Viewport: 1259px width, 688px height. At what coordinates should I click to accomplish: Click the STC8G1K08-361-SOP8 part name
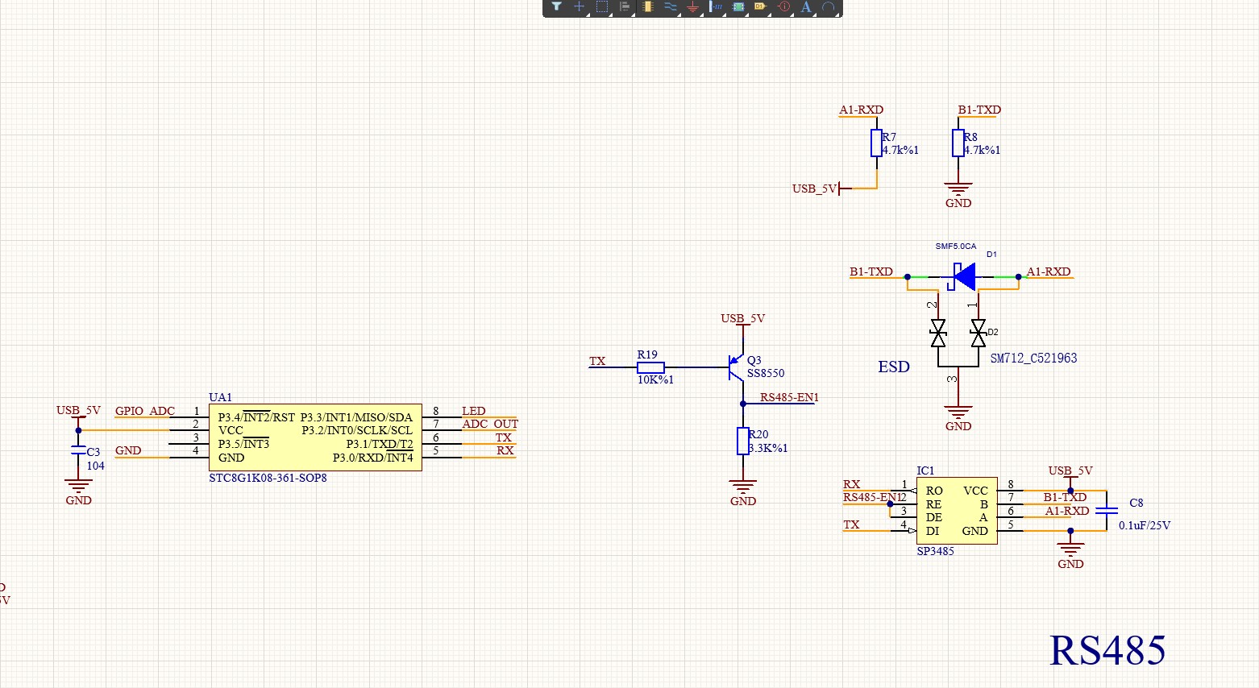click(268, 478)
